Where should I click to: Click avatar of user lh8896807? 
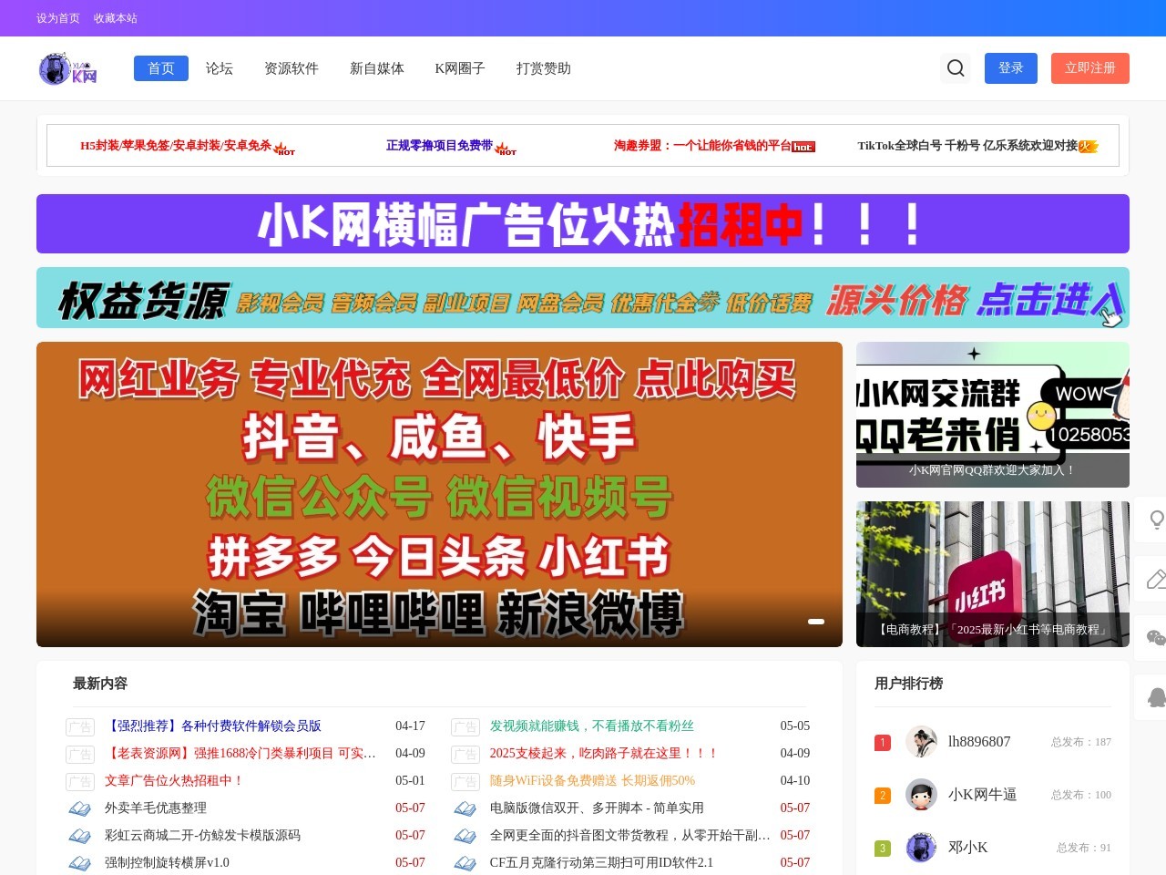921,742
